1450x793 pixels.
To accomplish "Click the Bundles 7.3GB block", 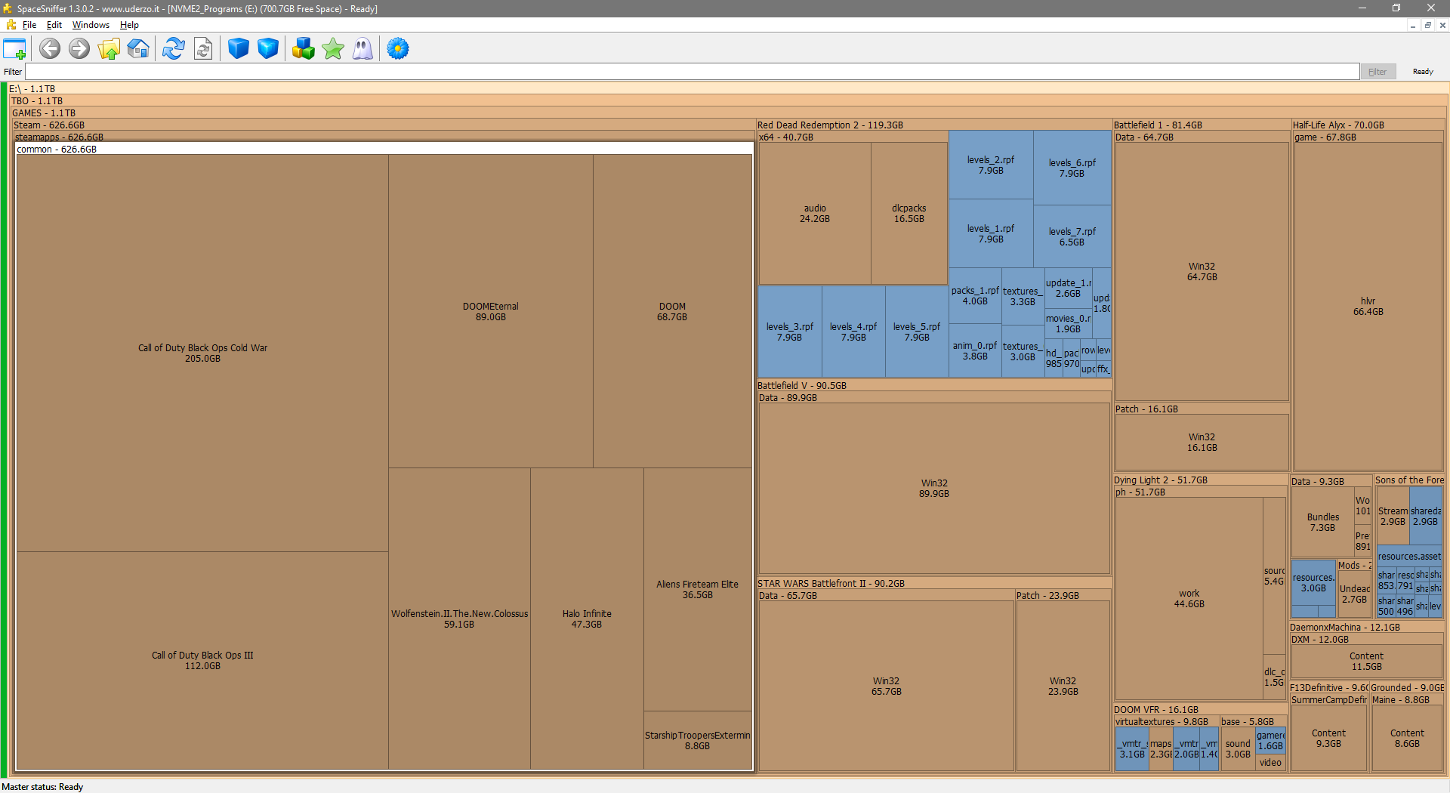I will (1323, 522).
